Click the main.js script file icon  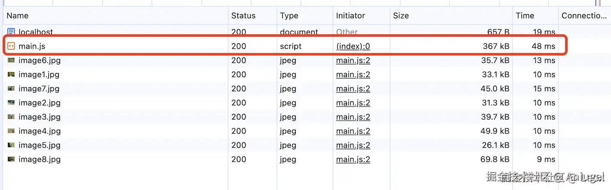11,46
